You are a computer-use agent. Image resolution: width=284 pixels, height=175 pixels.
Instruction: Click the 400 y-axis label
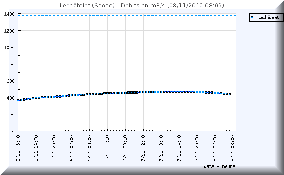pos(10,98)
